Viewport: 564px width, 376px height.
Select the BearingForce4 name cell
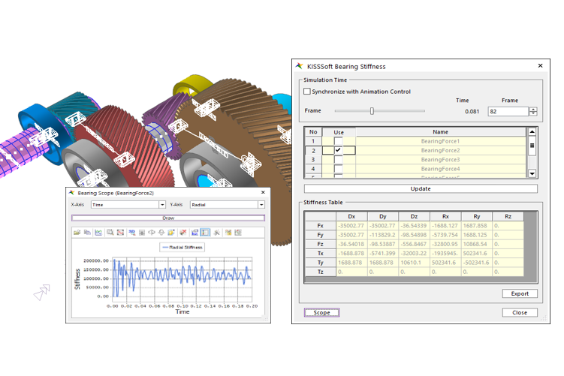[x=440, y=169]
